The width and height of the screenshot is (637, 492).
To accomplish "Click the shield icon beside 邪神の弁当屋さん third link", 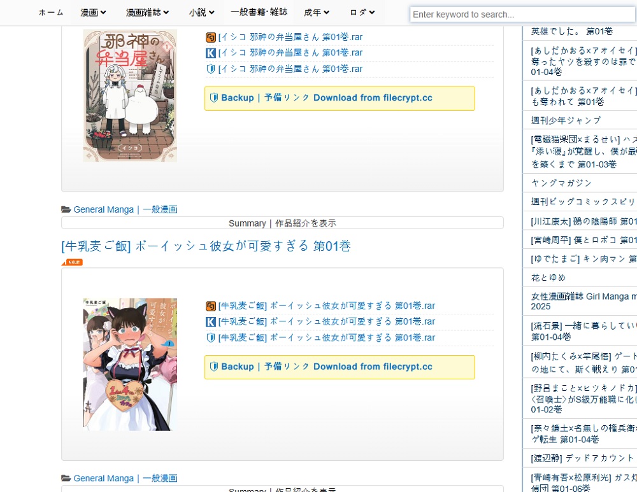I will click(x=211, y=69).
